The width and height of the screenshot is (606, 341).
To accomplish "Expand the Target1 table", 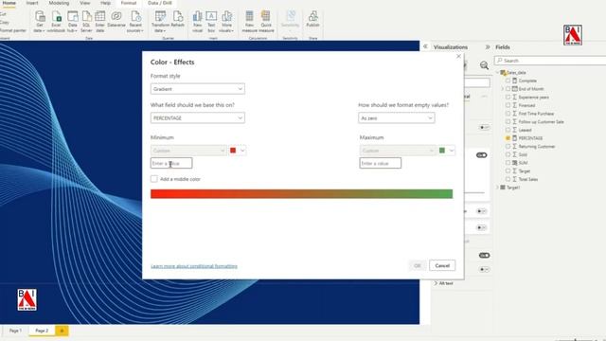I will 497,188.
